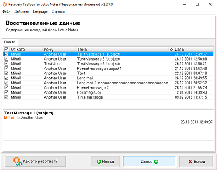217x170 pixels.
Task: Proceed with the Далее button
Action: pyautogui.click(x=149, y=162)
